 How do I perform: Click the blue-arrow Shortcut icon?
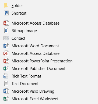coord(6,13)
